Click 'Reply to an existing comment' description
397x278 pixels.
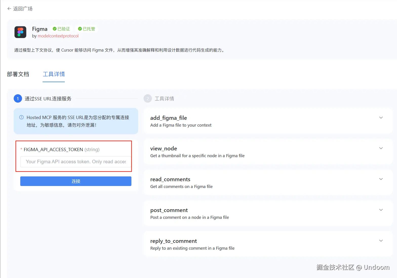192,248
